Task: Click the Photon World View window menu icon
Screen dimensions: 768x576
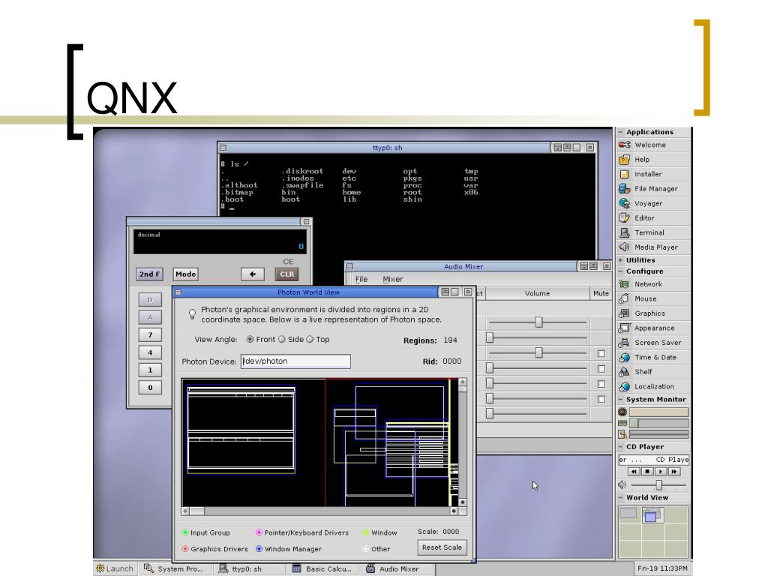Action: click(x=178, y=292)
